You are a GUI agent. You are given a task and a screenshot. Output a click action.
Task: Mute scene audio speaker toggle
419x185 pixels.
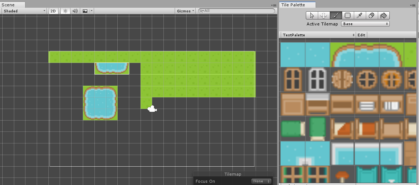click(75, 11)
